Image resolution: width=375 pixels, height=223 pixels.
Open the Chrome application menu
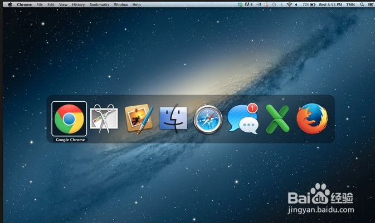[25, 4]
